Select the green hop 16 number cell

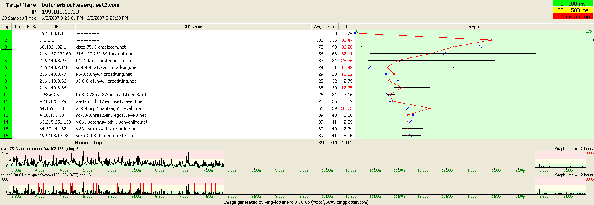tap(6, 136)
